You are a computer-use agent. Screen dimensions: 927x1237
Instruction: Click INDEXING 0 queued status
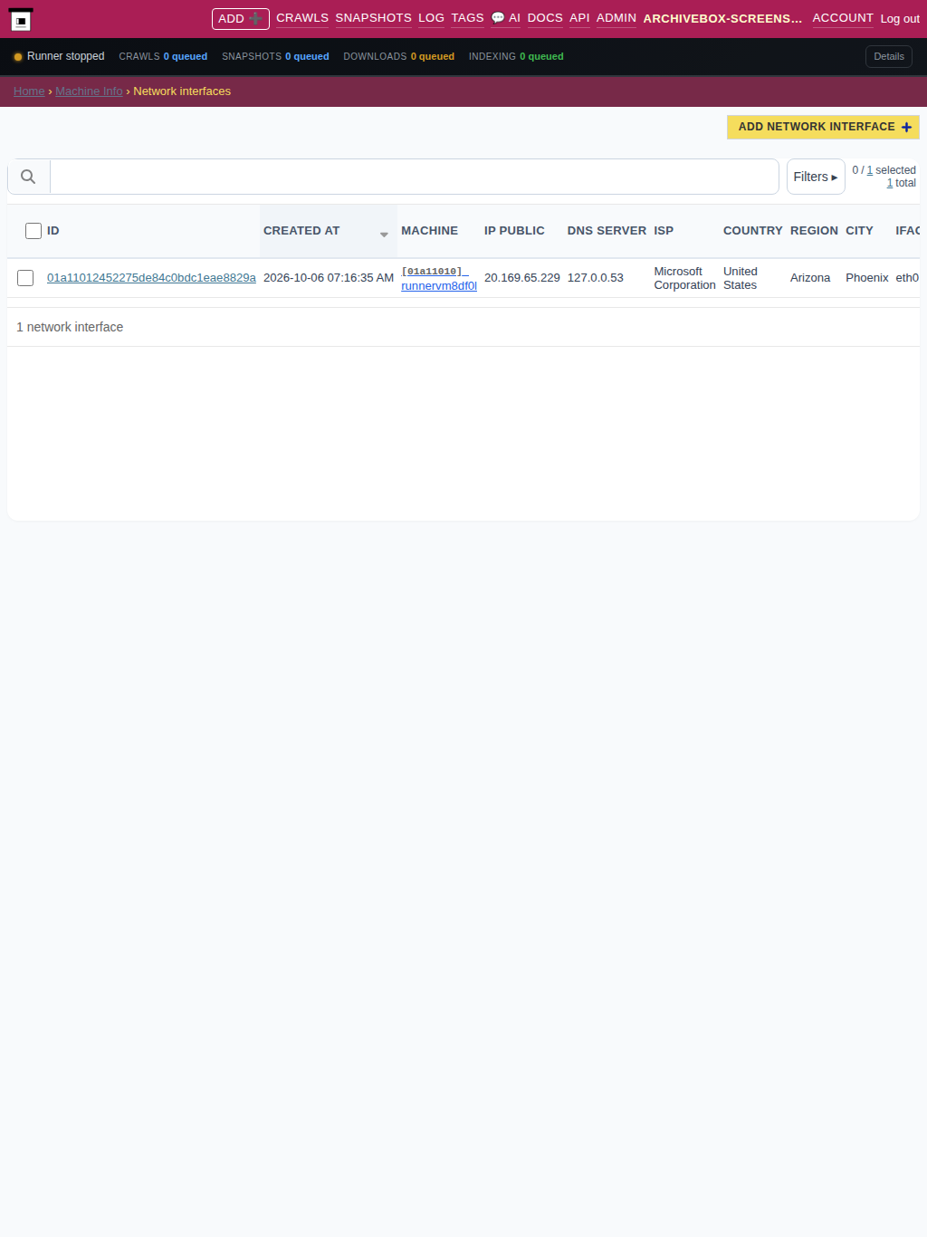pyautogui.click(x=516, y=56)
